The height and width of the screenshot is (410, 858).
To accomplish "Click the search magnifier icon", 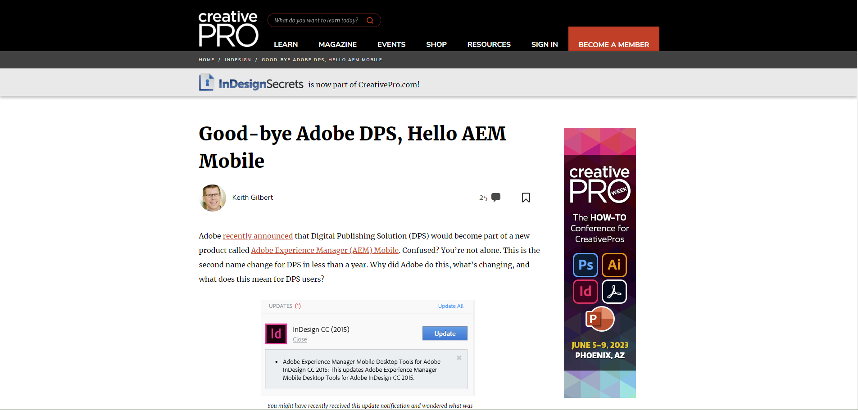I will (370, 20).
